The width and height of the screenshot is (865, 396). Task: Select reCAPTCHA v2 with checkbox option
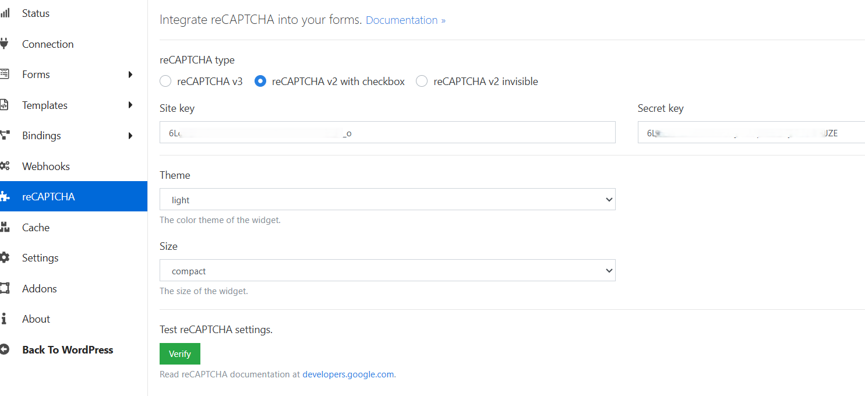tap(260, 82)
